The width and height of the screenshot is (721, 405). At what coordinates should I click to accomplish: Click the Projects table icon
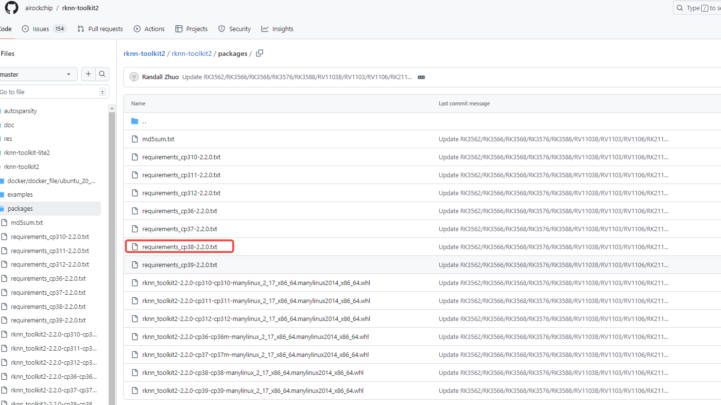(x=179, y=29)
